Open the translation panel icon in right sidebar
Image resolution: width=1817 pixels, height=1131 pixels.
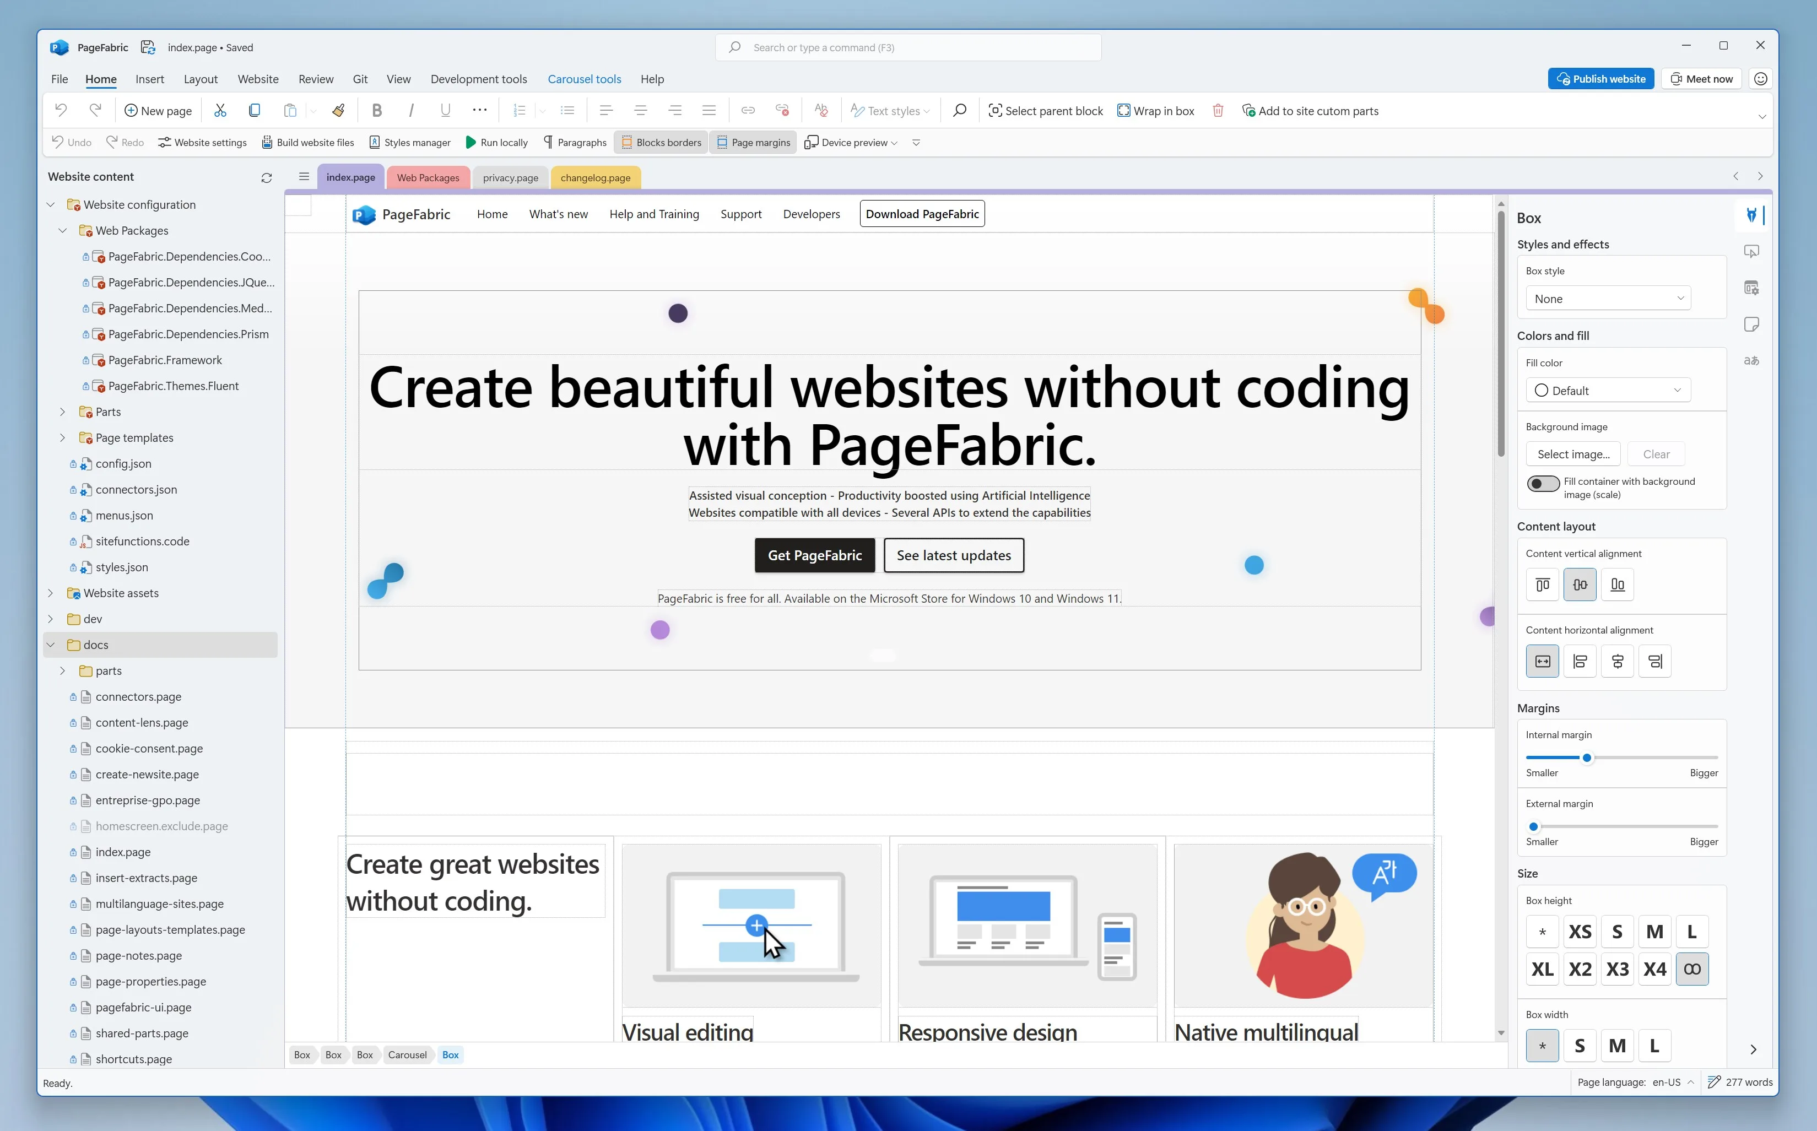pos(1751,360)
